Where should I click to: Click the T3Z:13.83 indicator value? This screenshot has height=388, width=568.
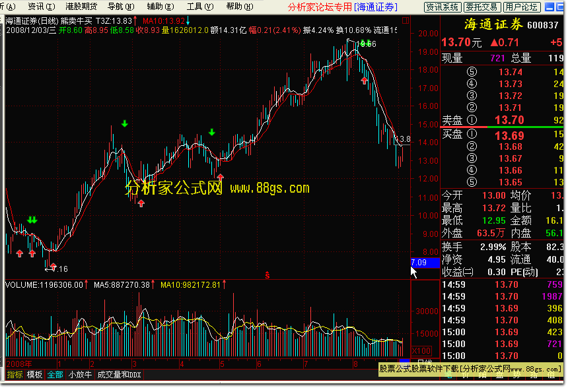114,21
